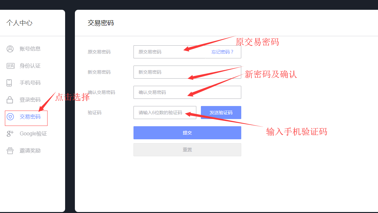Switch to Google验证 section
Viewport: 378px width, 213px height.
[x=33, y=134]
